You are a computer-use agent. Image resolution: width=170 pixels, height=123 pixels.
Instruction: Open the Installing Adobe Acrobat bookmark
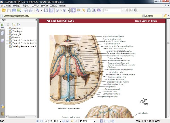pos(24,46)
